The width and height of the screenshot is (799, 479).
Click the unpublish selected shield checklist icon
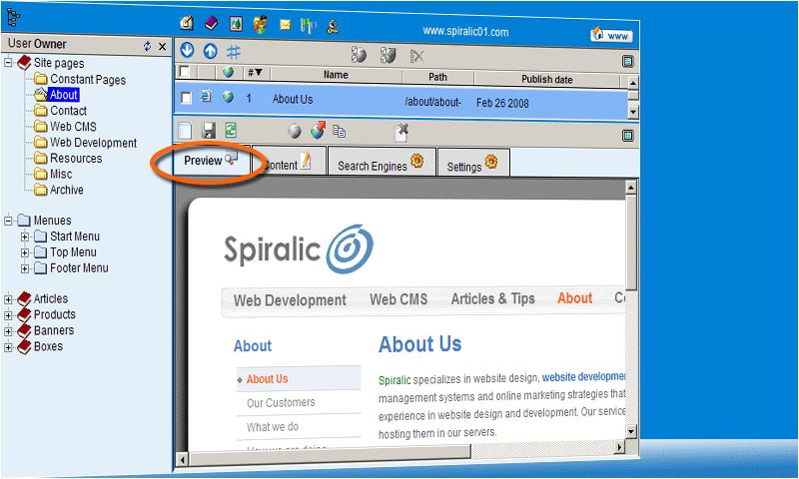point(388,55)
